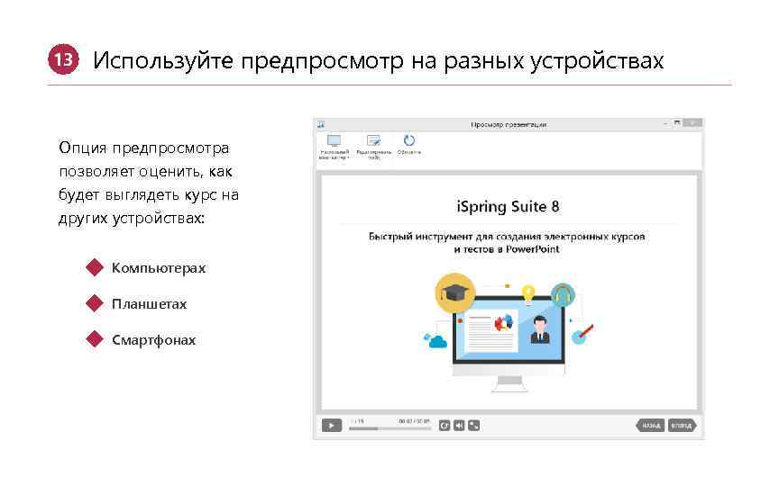This screenshot has width=779, height=486.
Task: Click the 'Быстрый инструмент' subtitle text
Action: pyautogui.click(x=507, y=242)
